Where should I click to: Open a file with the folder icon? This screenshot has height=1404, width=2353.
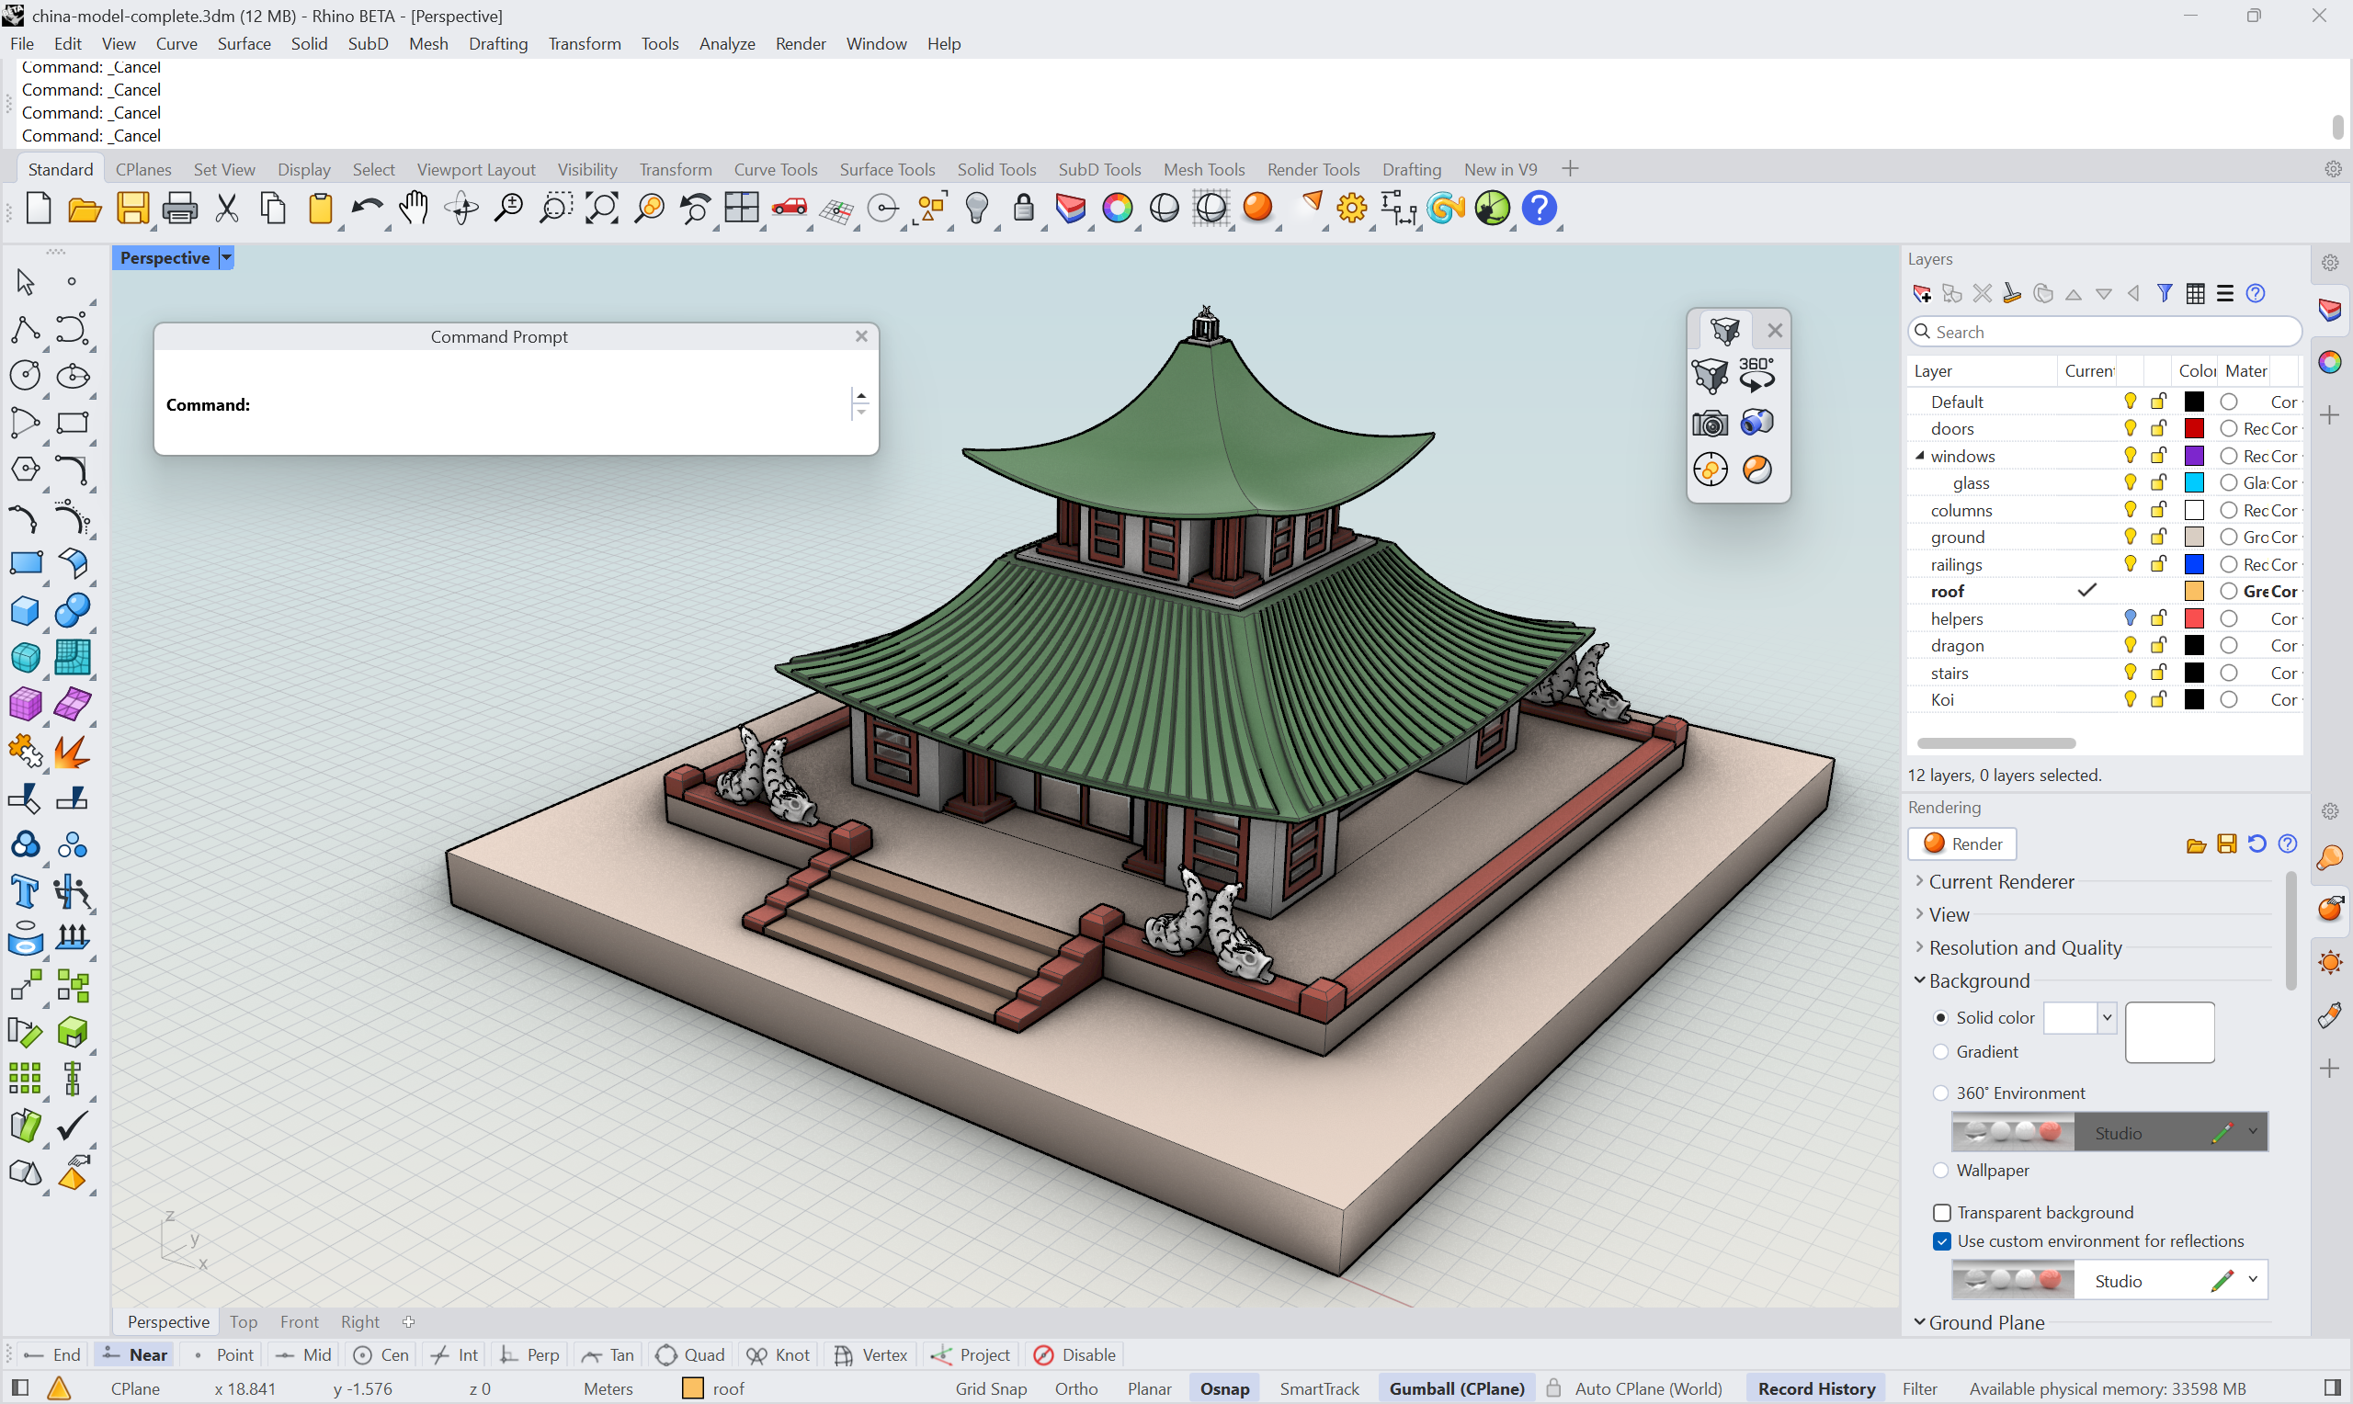click(85, 209)
